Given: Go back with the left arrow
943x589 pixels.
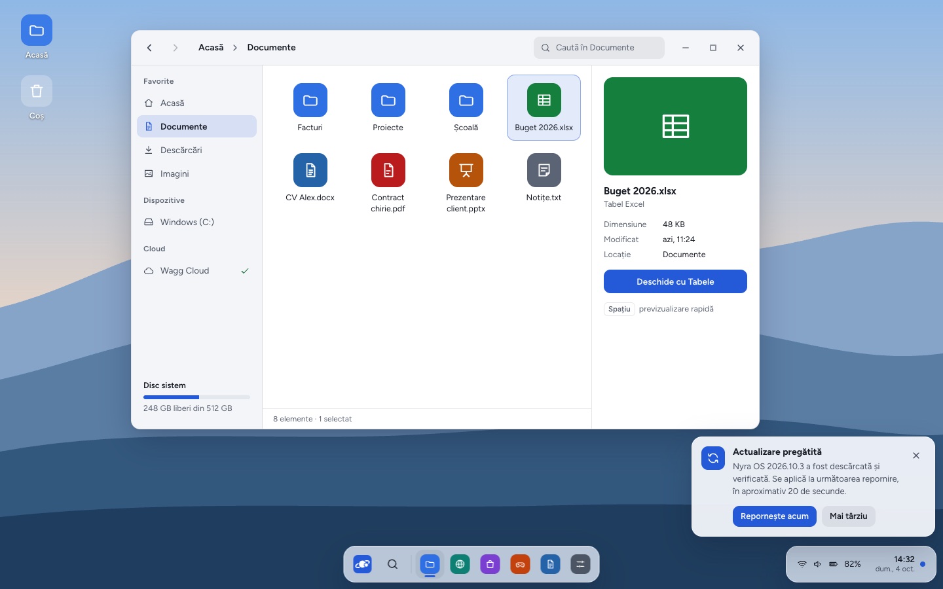Looking at the screenshot, I should pos(149,48).
